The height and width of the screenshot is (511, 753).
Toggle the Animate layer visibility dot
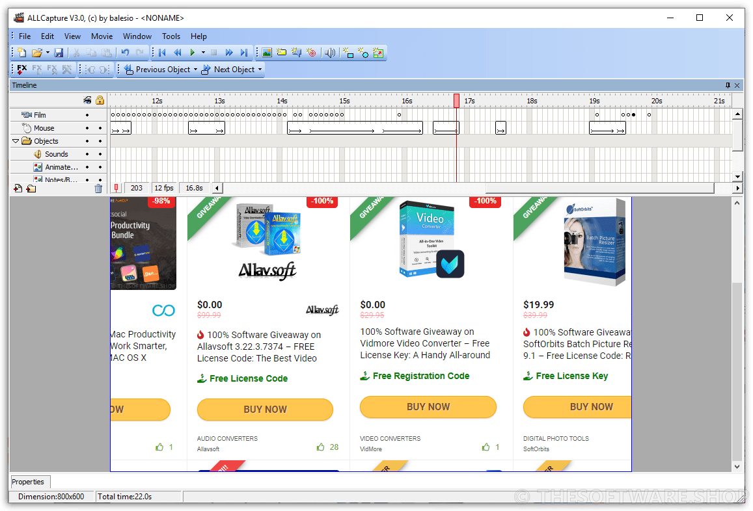point(87,167)
